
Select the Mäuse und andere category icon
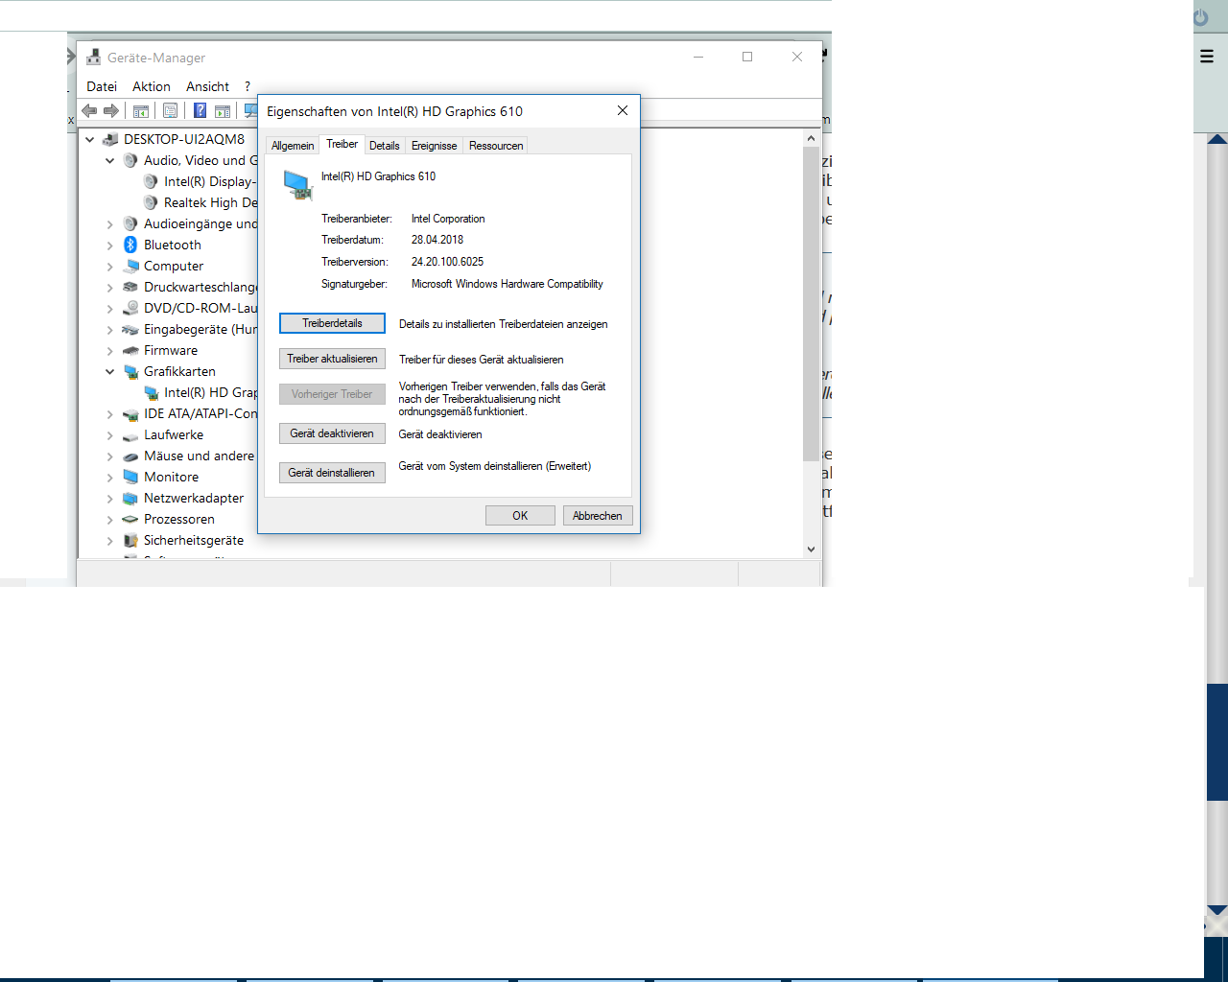[x=130, y=456]
